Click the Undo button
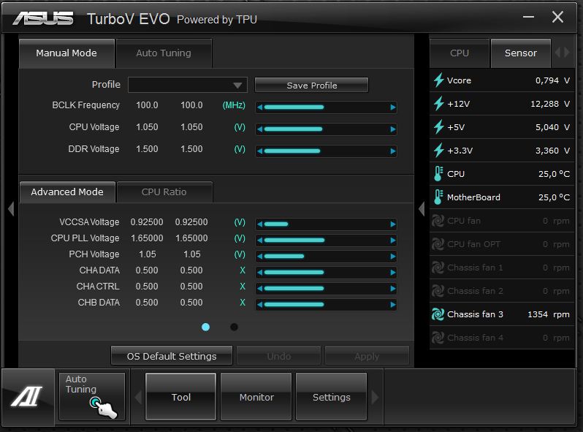This screenshot has width=583, height=432. coord(279,356)
